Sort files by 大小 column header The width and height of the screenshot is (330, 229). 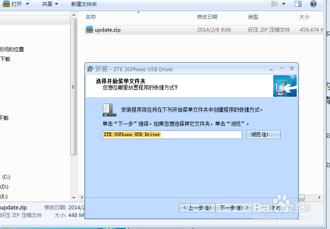[x=304, y=17]
